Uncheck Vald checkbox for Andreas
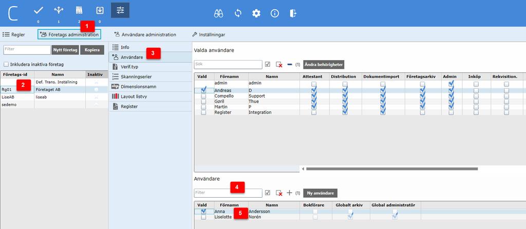The height and width of the screenshot is (229, 526). (x=203, y=90)
